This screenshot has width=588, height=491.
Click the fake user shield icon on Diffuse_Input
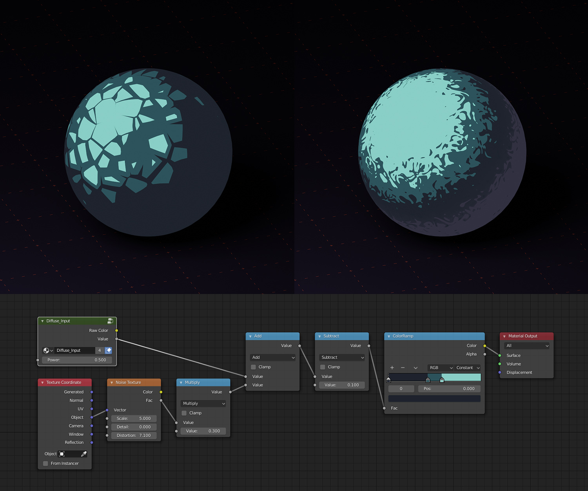tap(108, 350)
